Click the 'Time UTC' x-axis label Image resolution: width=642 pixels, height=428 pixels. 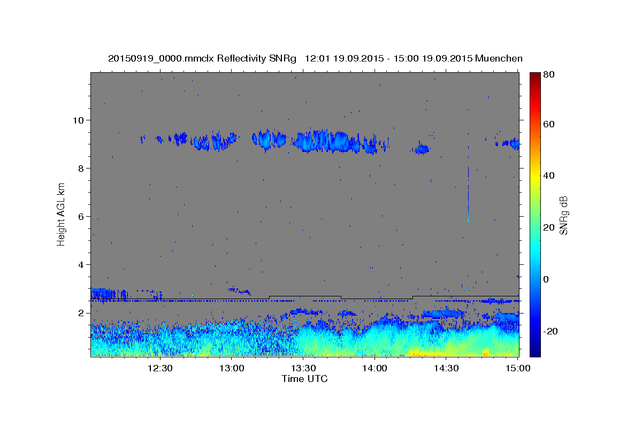304,379
